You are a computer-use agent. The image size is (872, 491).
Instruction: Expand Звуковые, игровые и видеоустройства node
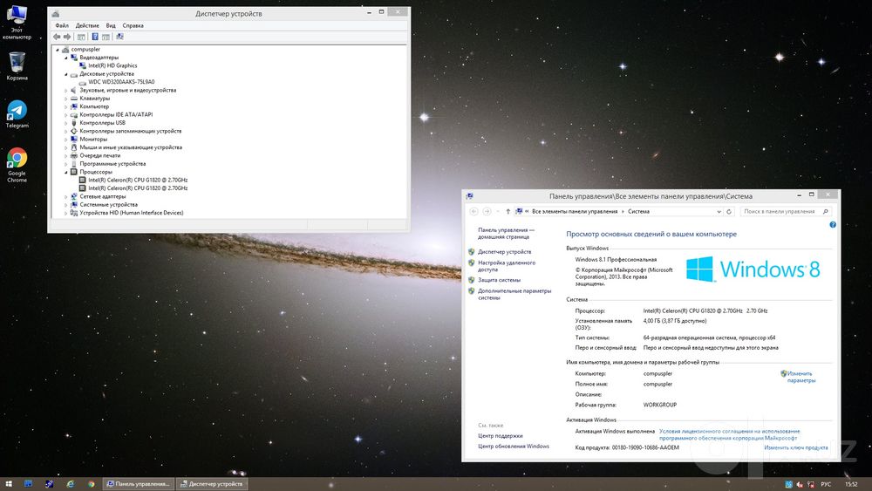pos(65,90)
